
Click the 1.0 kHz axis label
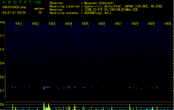pyautogui.click(x=2, y=50)
